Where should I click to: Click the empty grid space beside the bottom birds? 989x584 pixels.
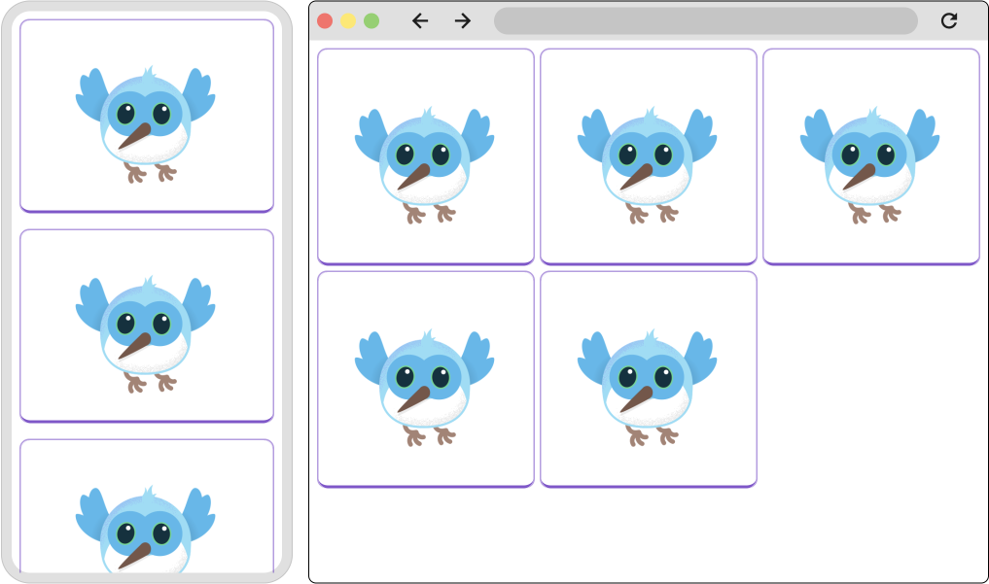(x=865, y=379)
